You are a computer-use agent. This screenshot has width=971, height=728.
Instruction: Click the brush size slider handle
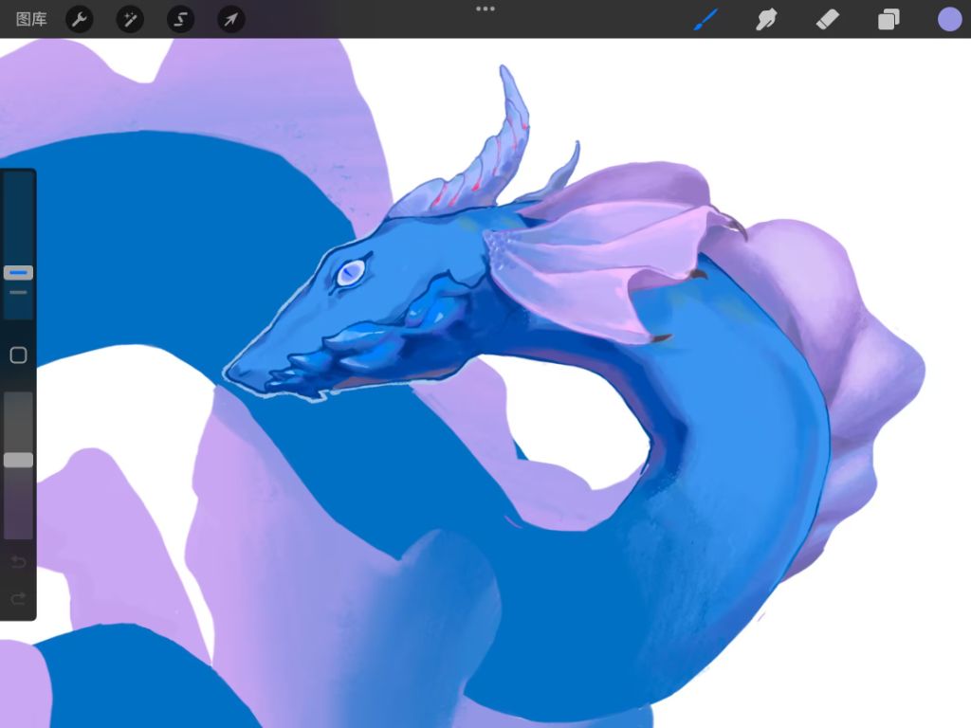coord(19,272)
